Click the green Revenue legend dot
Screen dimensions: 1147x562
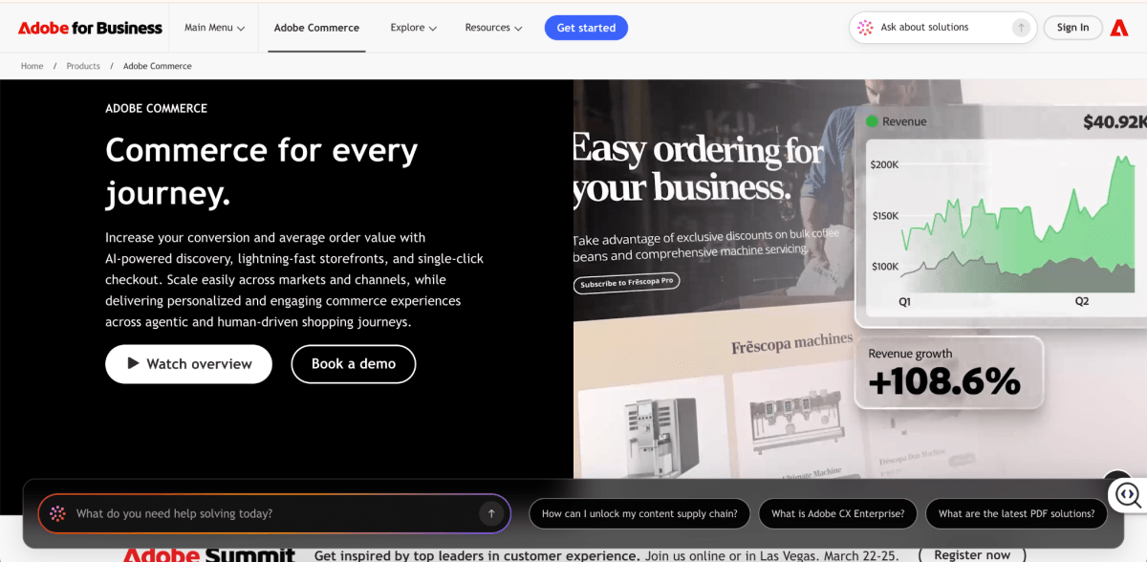(872, 121)
